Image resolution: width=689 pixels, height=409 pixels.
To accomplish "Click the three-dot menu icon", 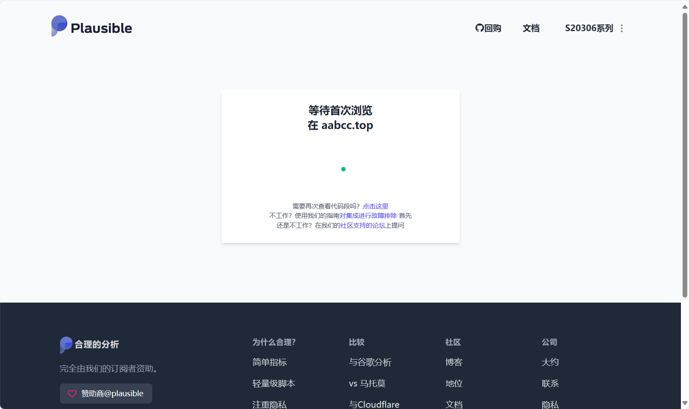I will tap(622, 28).
